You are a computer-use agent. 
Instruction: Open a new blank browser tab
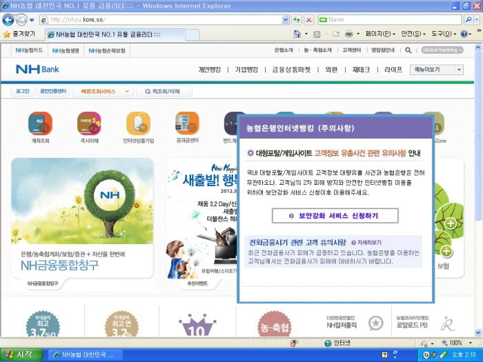193,34
